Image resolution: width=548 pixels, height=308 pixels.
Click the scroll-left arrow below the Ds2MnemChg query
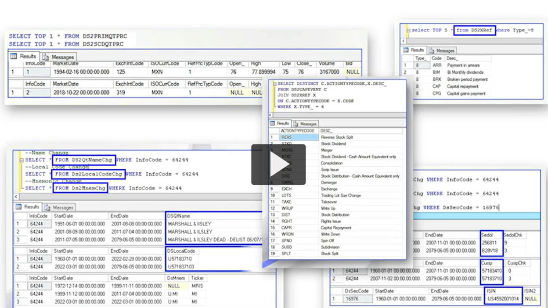pyautogui.click(x=17, y=197)
